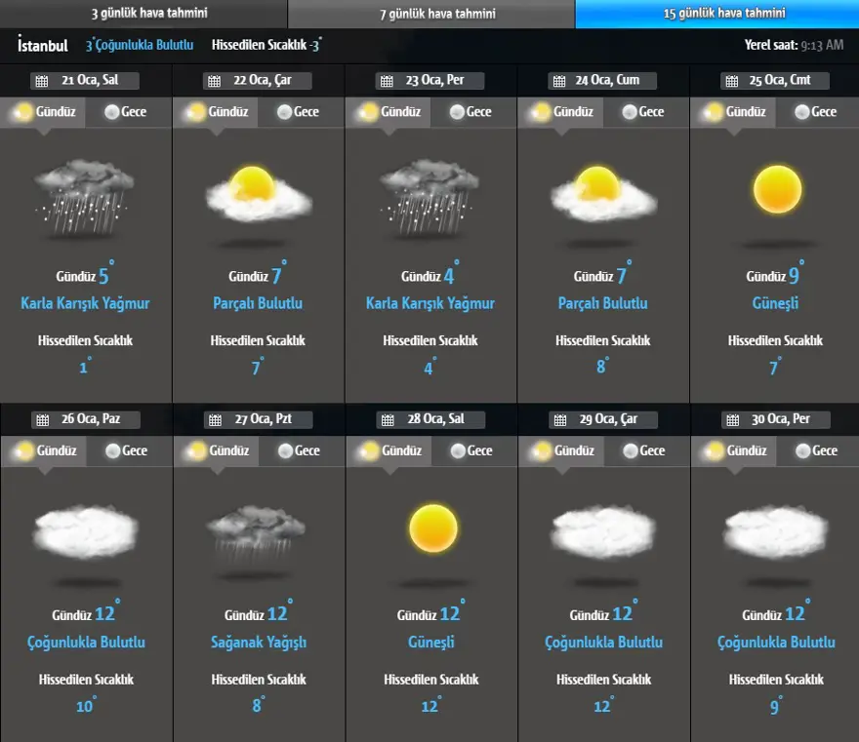Click the calendar icon for 21 Oca, Sal
The image size is (859, 742).
41,81
